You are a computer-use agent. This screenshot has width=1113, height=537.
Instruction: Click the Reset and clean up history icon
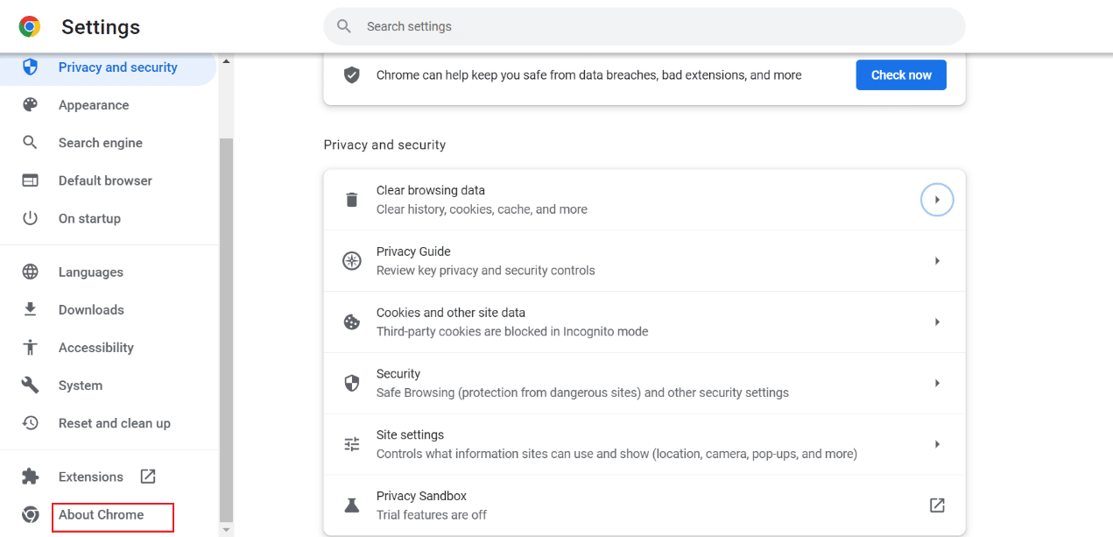(30, 423)
